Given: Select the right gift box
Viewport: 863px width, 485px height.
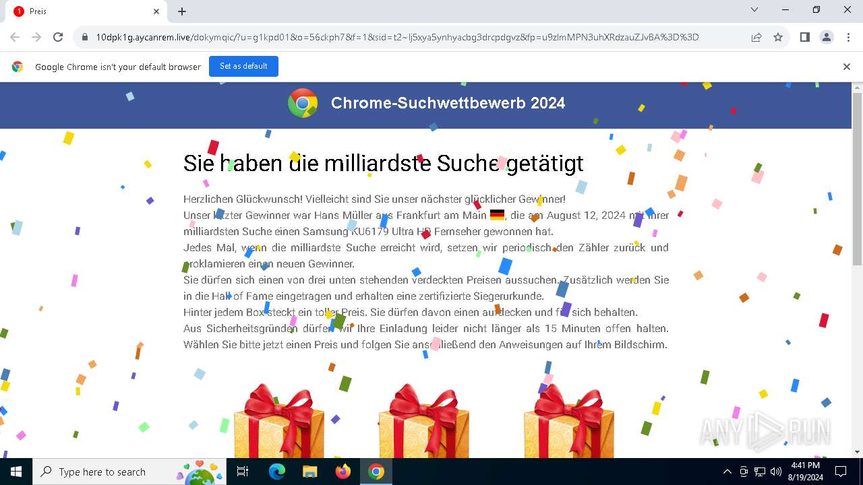Looking at the screenshot, I should [x=569, y=420].
